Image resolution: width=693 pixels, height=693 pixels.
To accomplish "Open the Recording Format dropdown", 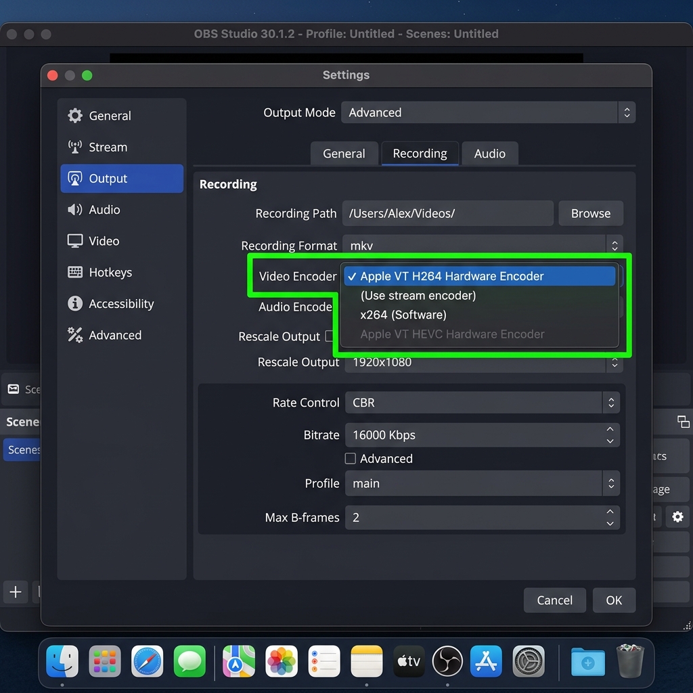I will pyautogui.click(x=483, y=245).
